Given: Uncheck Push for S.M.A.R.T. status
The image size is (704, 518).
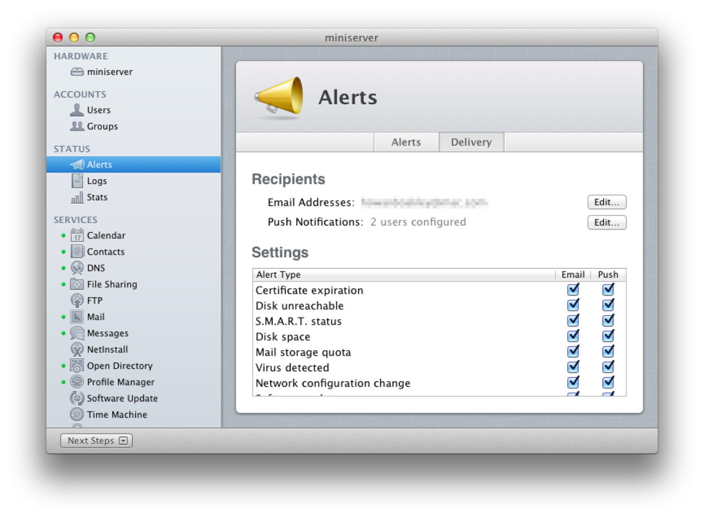Looking at the screenshot, I should (x=607, y=320).
